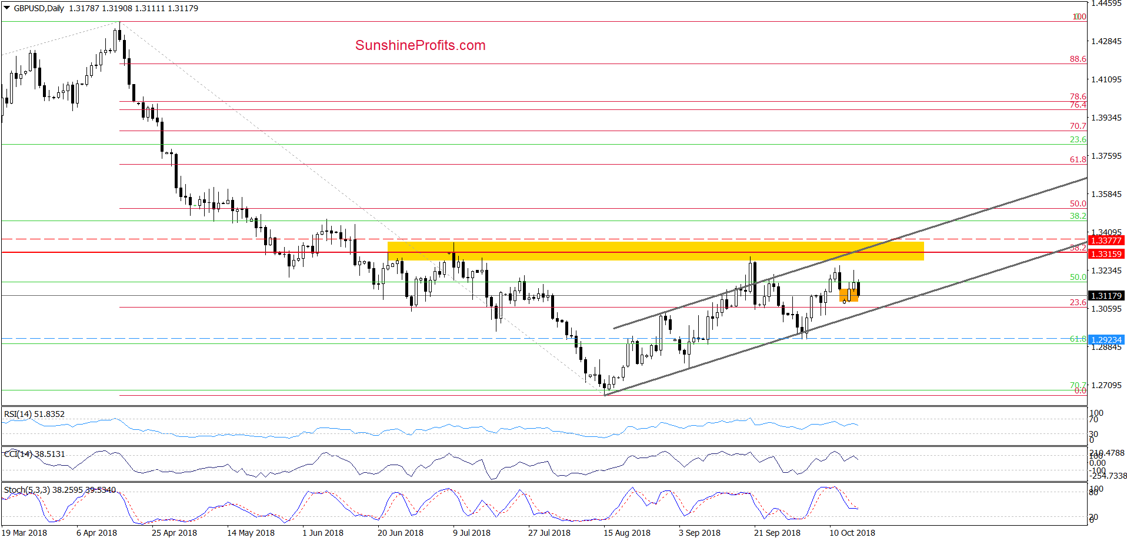Screen dimensions: 1127x541
Task: Click the green 50.0 Fibonacci label
Action: [1078, 277]
